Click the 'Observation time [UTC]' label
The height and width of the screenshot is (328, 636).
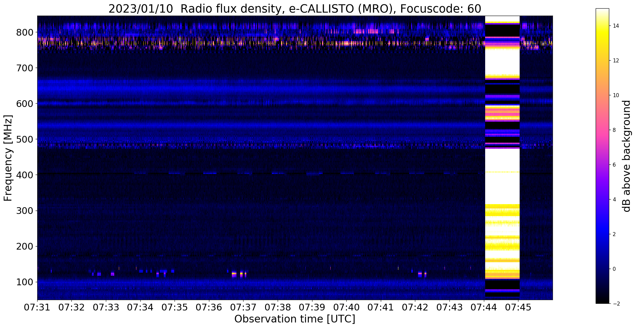[x=295, y=319]
